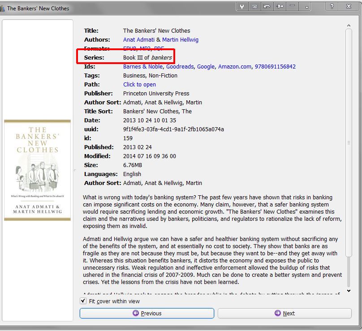
Task: Open the ISBN link 9780691156842
Action: pyautogui.click(x=275, y=66)
